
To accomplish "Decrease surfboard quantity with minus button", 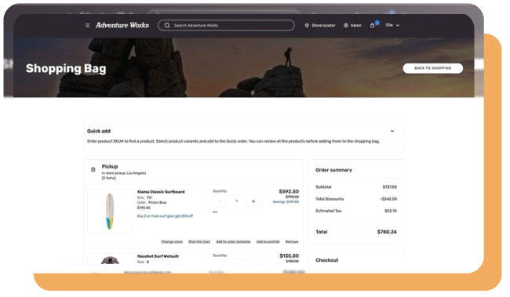I will [219, 201].
